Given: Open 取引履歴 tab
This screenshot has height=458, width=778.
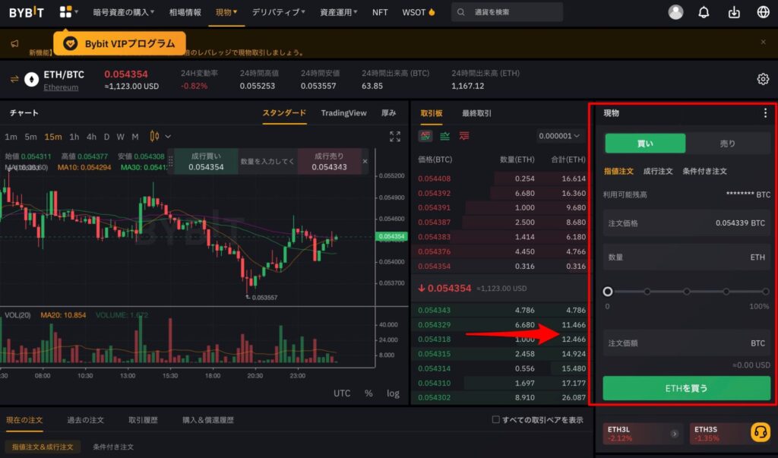Looking at the screenshot, I should 143,420.
